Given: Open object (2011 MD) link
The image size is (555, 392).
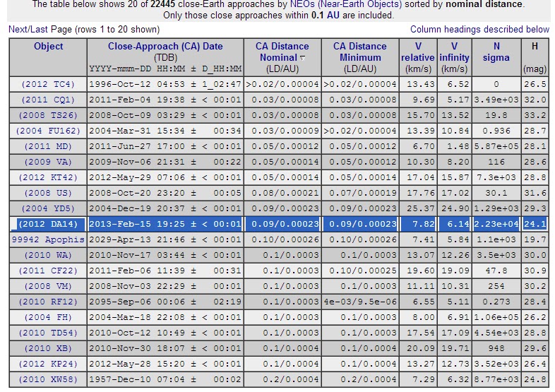Looking at the screenshot, I should (48, 147).
